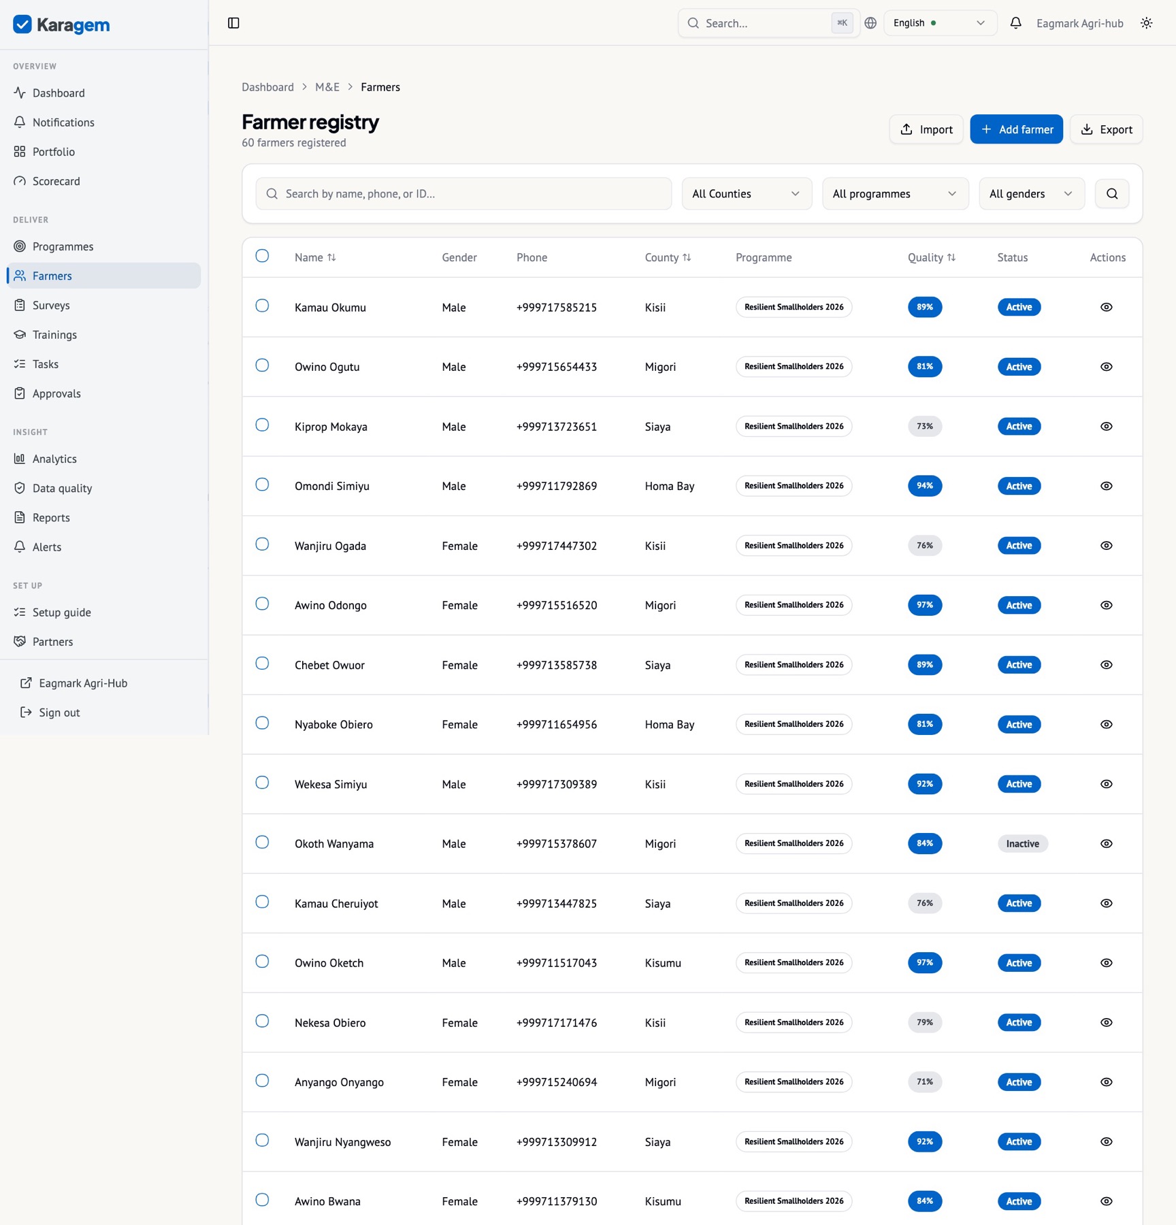View Okoth Wanyama's record

pyautogui.click(x=1107, y=844)
